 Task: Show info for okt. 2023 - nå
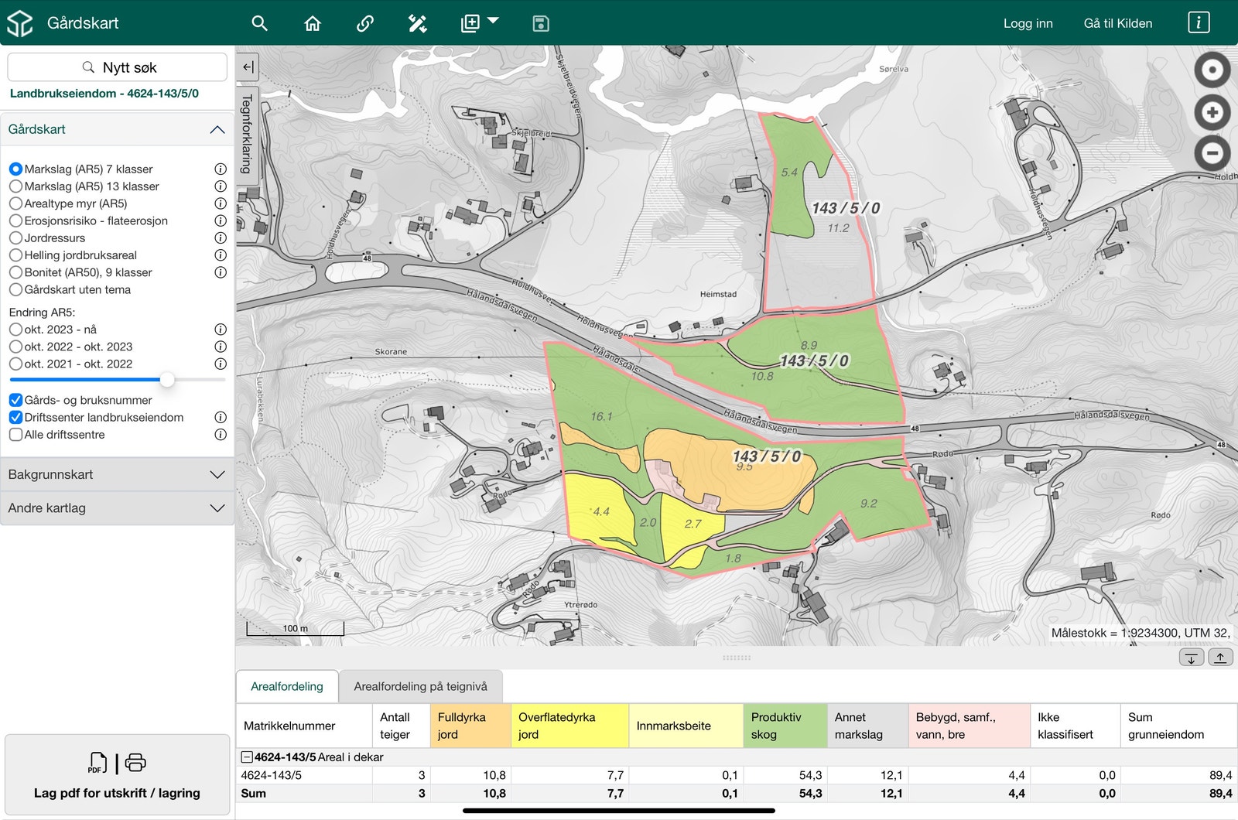221,330
